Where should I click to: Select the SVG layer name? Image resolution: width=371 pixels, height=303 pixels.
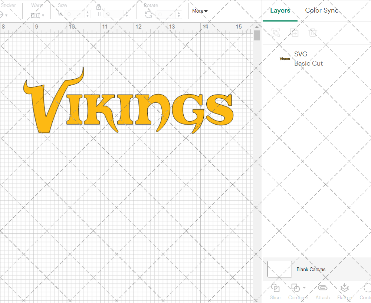click(x=301, y=54)
